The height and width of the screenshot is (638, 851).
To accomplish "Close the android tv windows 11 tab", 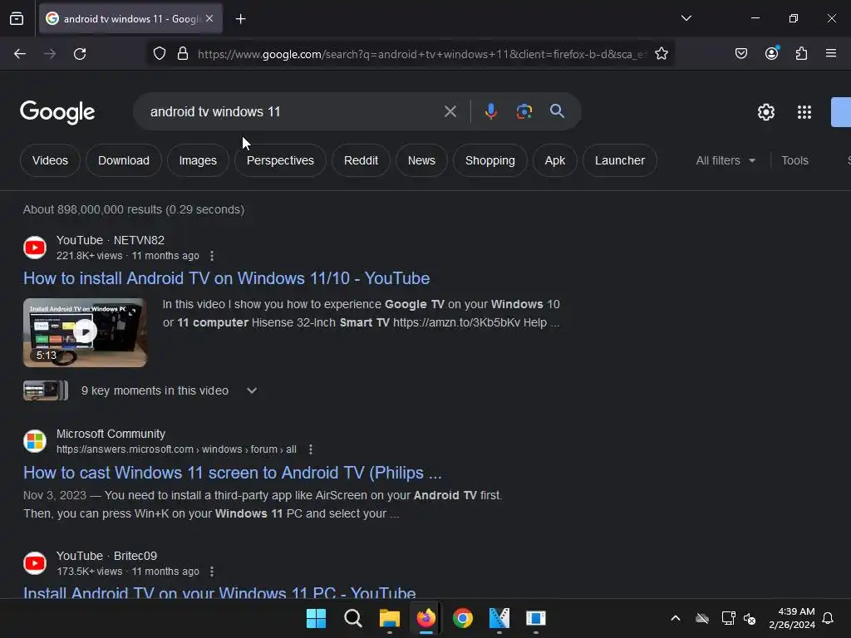I will 209,18.
